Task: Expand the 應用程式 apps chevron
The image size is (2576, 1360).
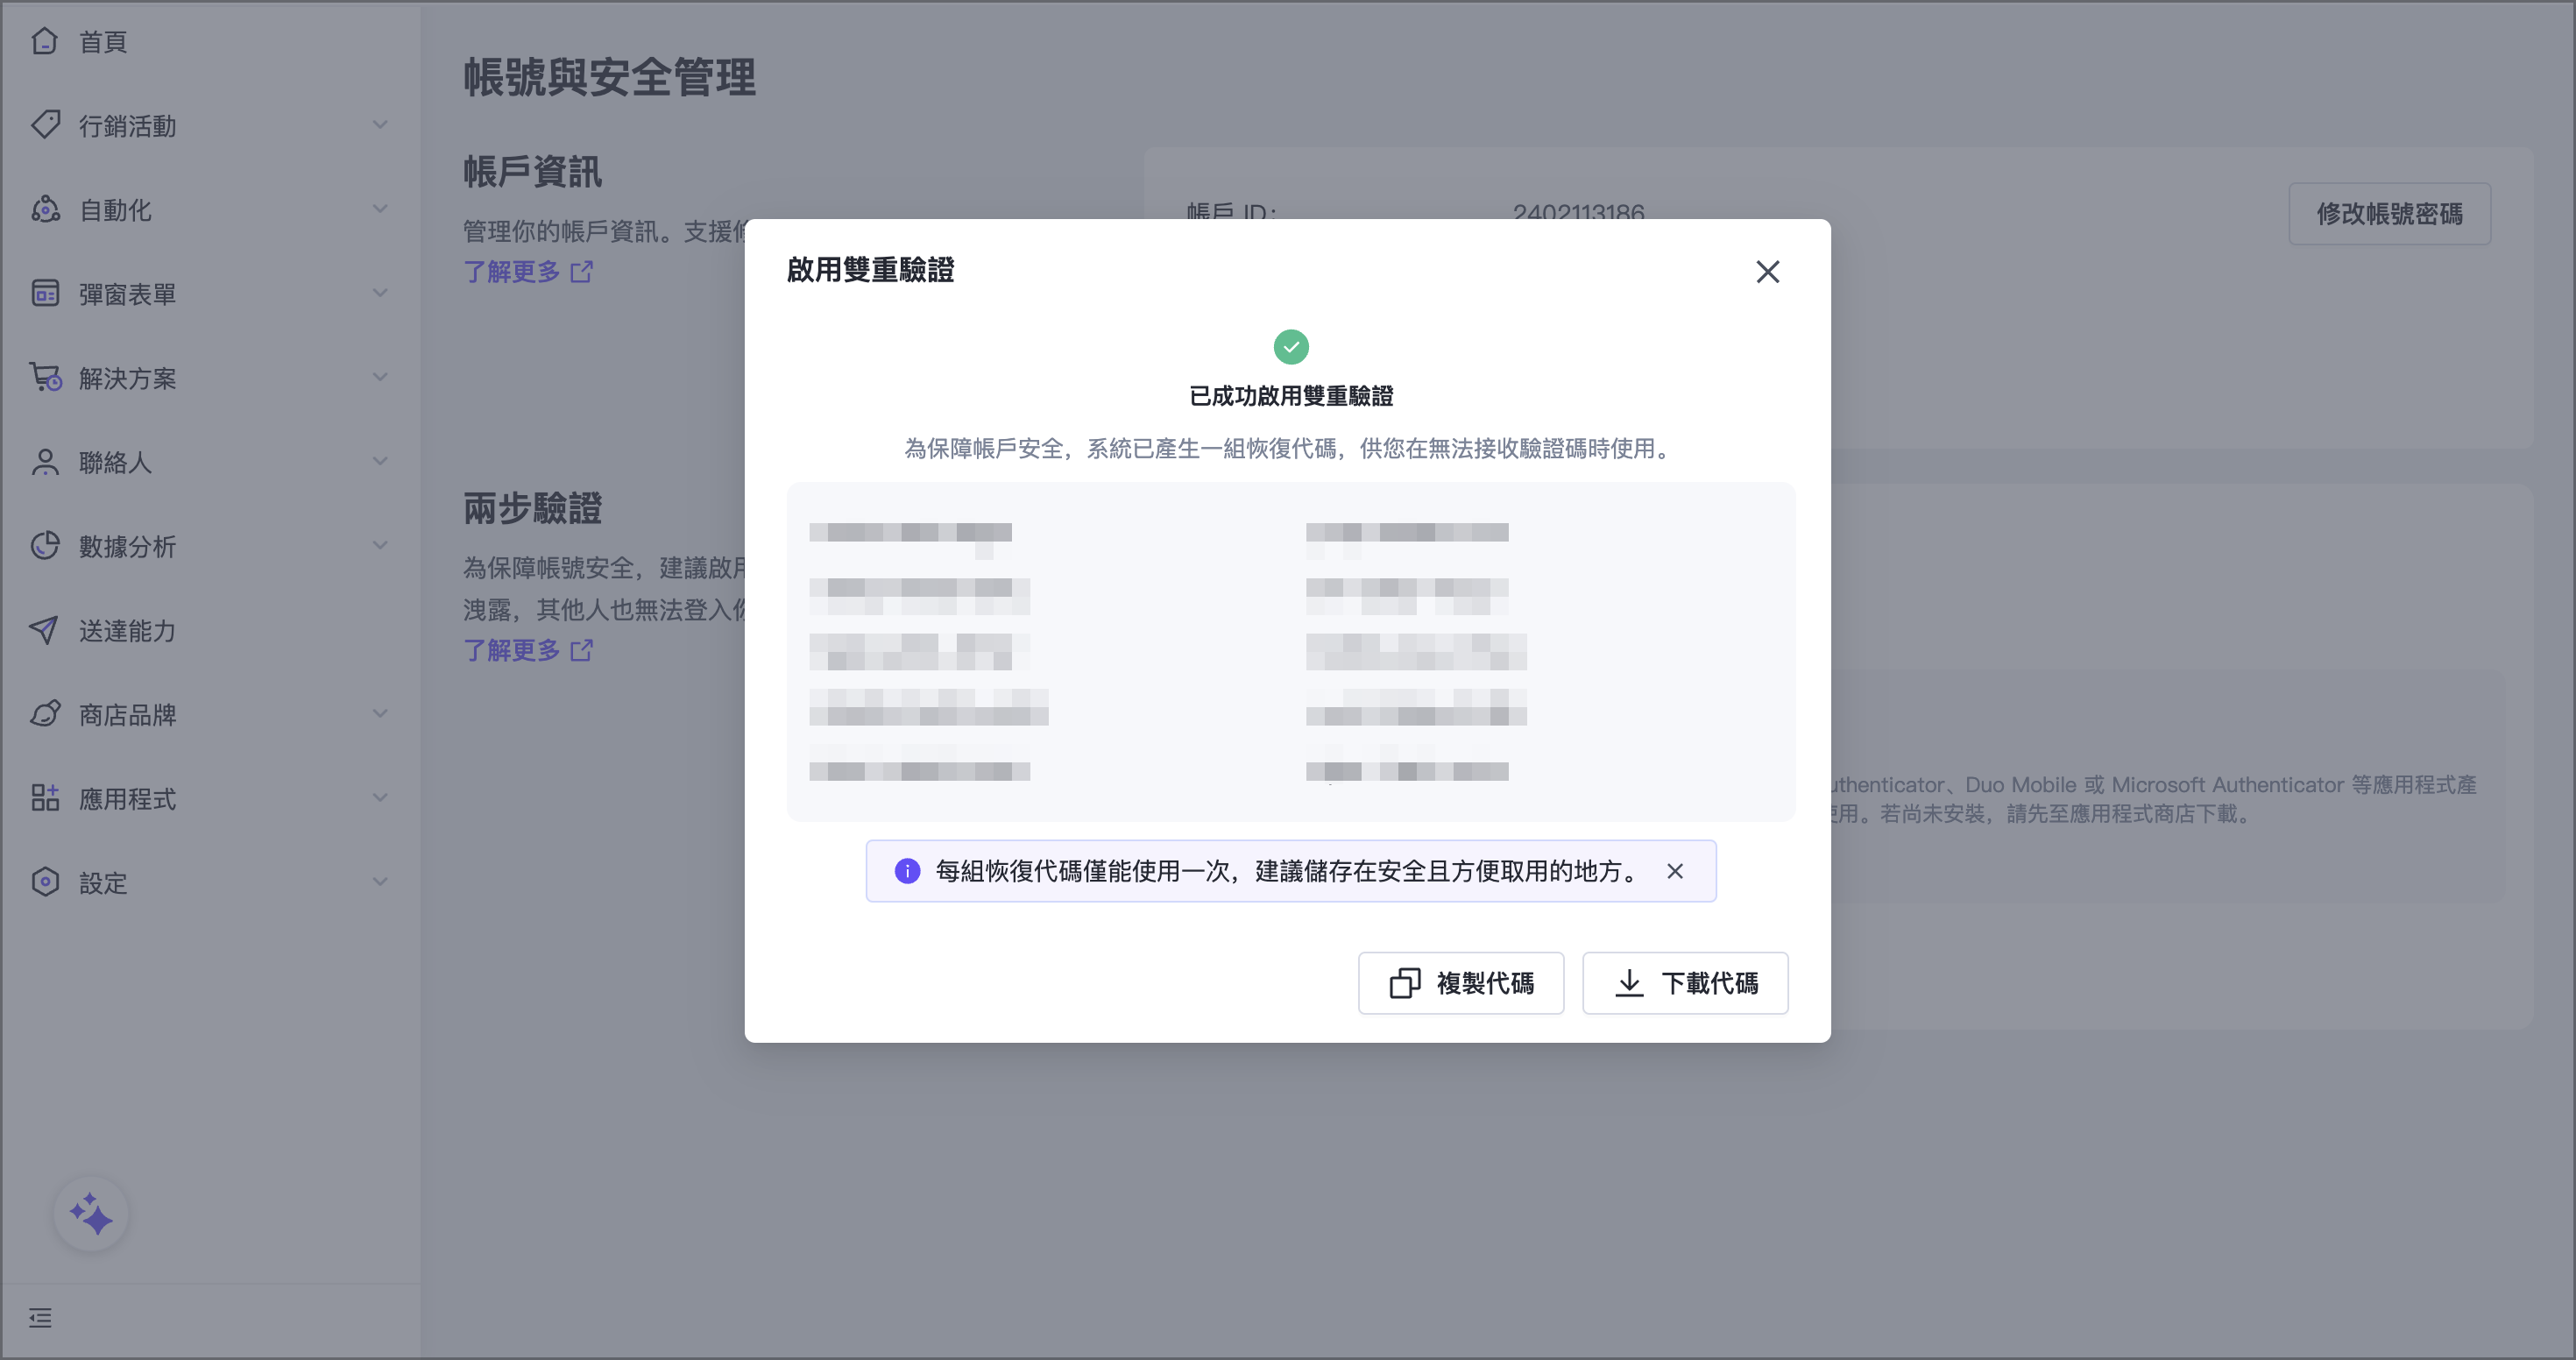Action: coord(380,797)
